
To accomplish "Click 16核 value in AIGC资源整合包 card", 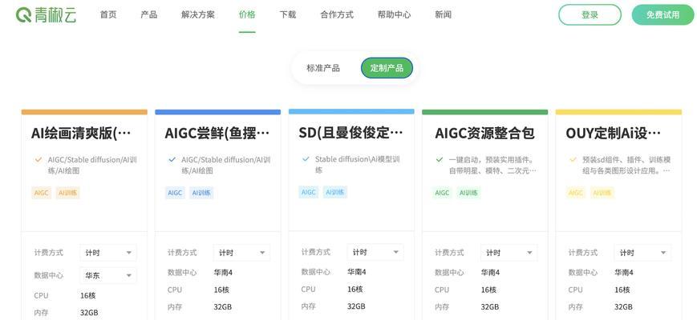I will pos(488,290).
